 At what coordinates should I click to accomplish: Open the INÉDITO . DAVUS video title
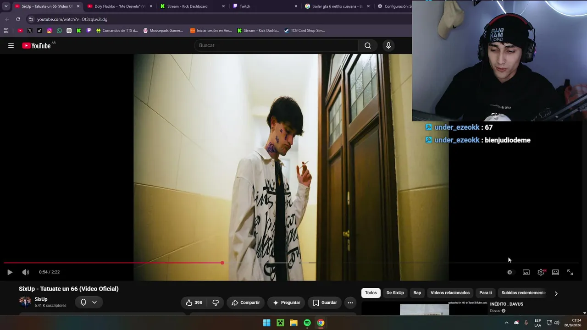point(506,304)
